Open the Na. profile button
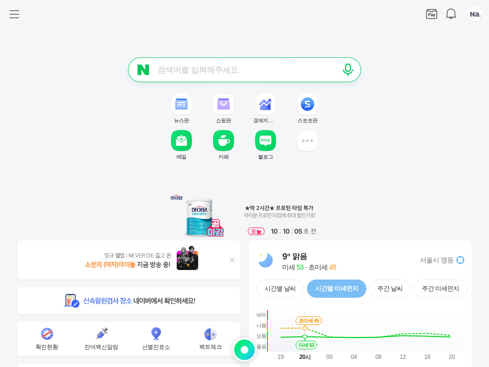Screen dimensions: 489x367 pyautogui.click(x=475, y=14)
